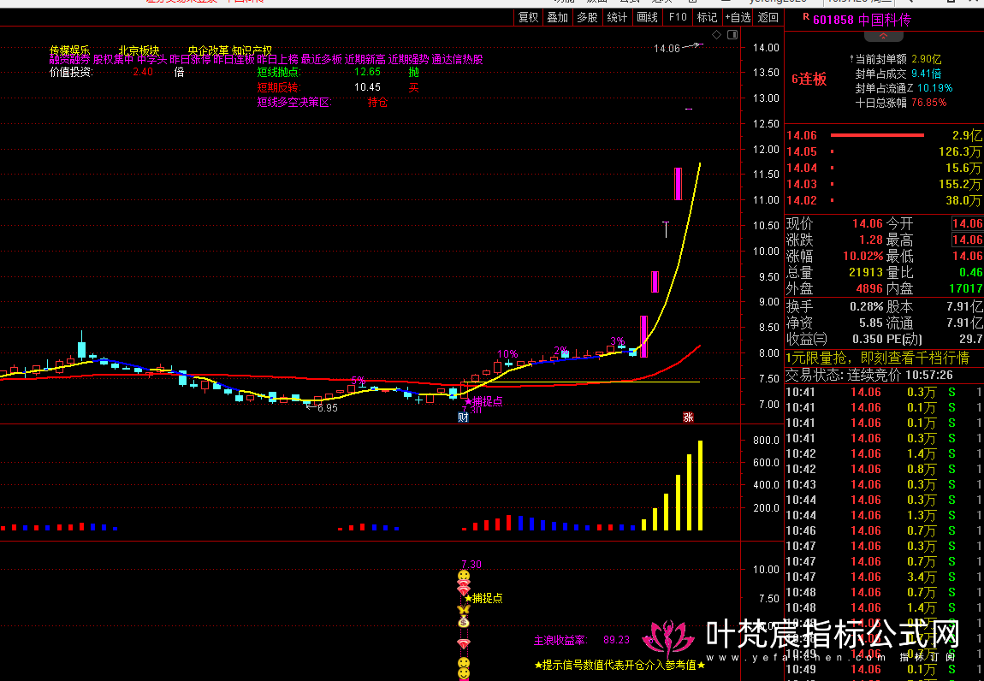984x681 pixels.
Task: Open the 复权 price adjustment option
Action: coord(529,17)
